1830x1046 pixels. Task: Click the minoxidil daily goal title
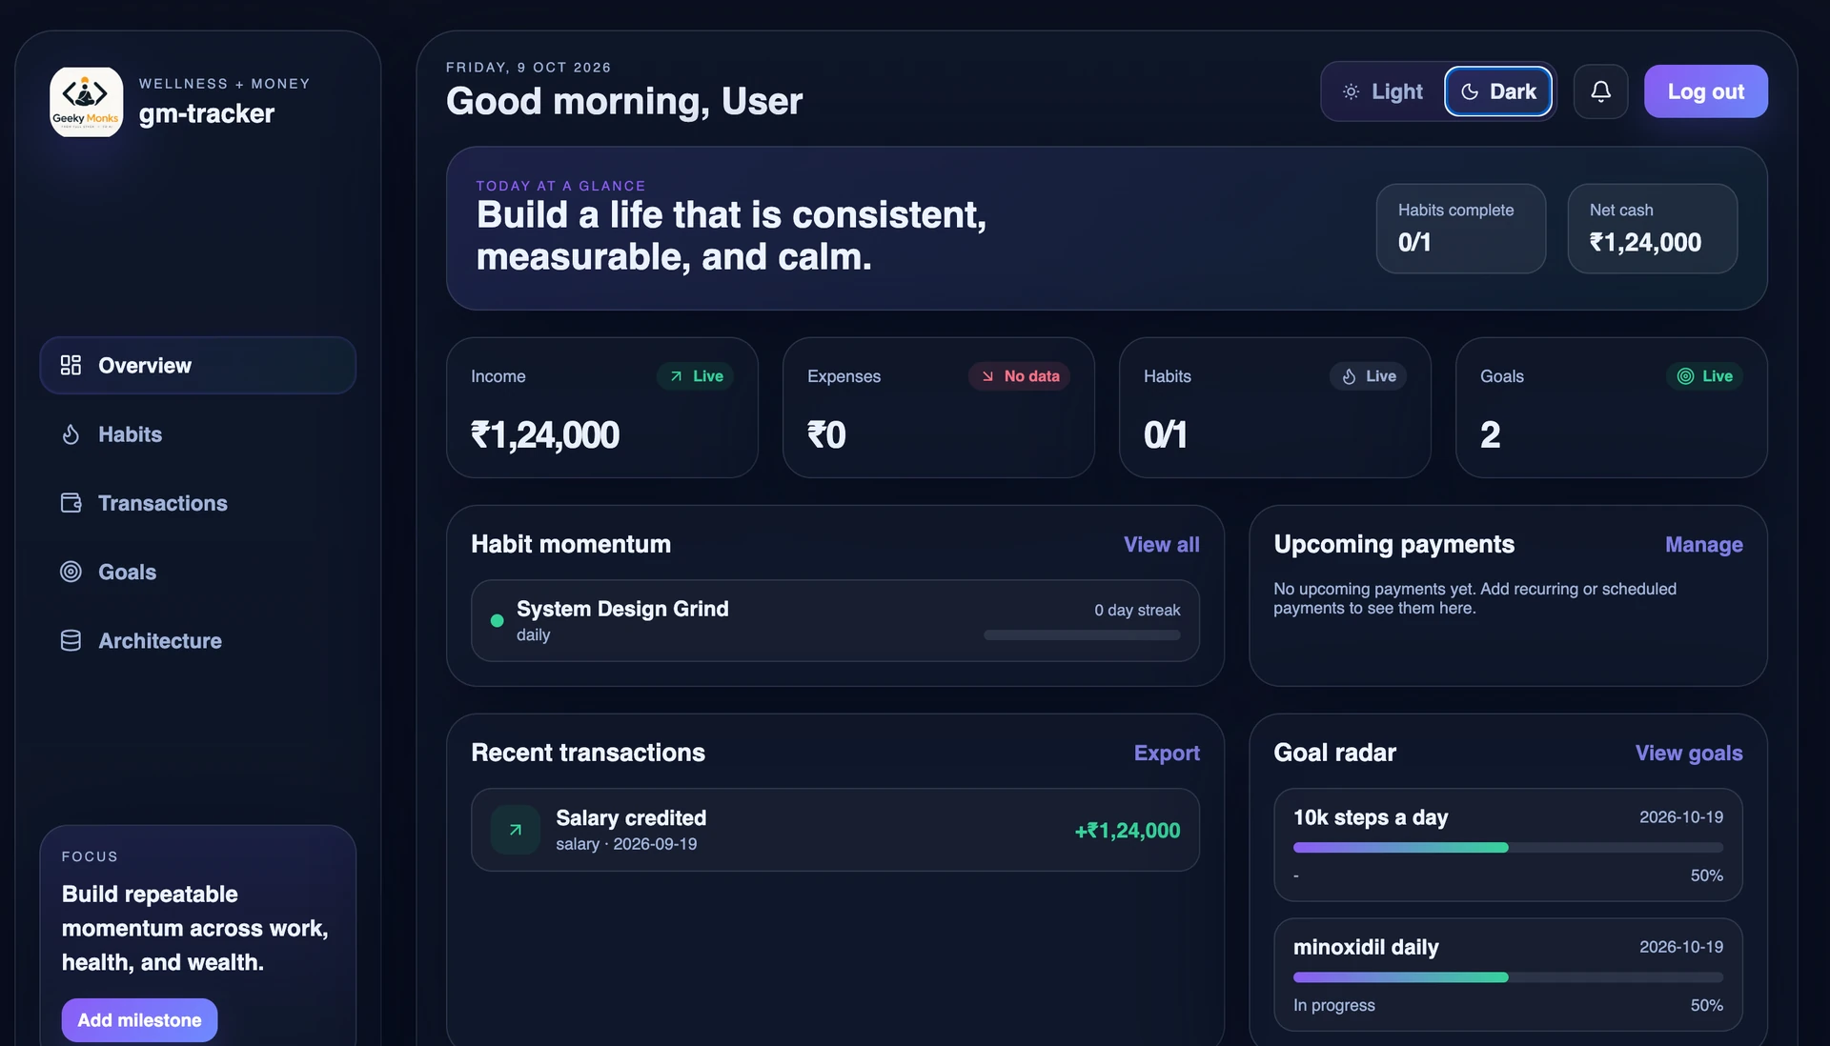click(x=1366, y=947)
